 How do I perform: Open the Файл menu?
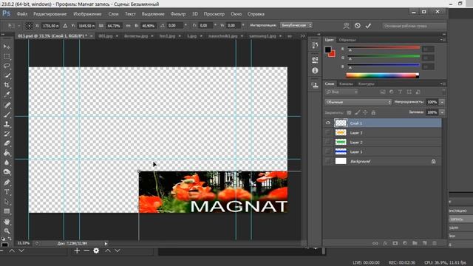click(x=22, y=14)
